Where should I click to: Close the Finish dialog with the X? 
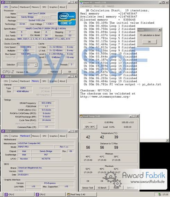click(160, 30)
